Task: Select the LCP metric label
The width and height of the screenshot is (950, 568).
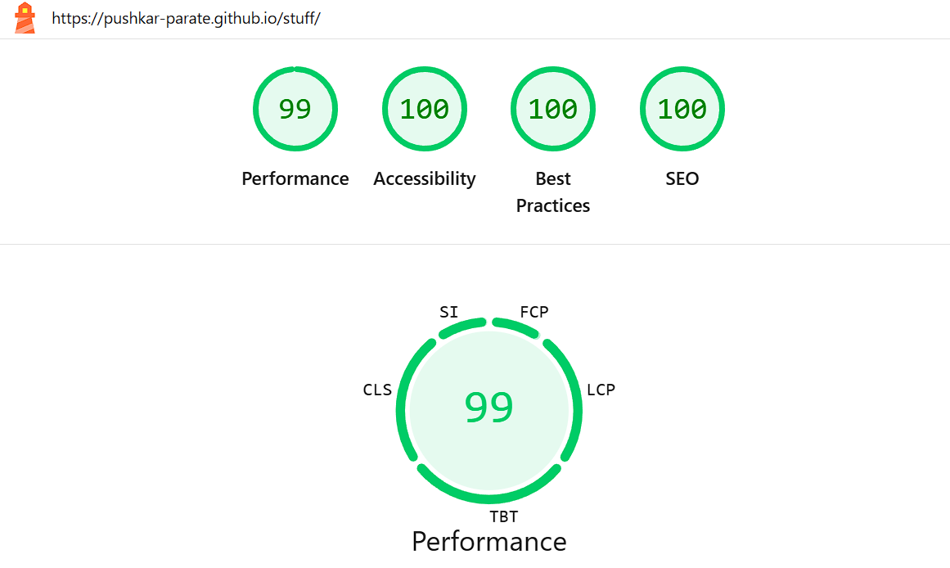Action: click(601, 390)
